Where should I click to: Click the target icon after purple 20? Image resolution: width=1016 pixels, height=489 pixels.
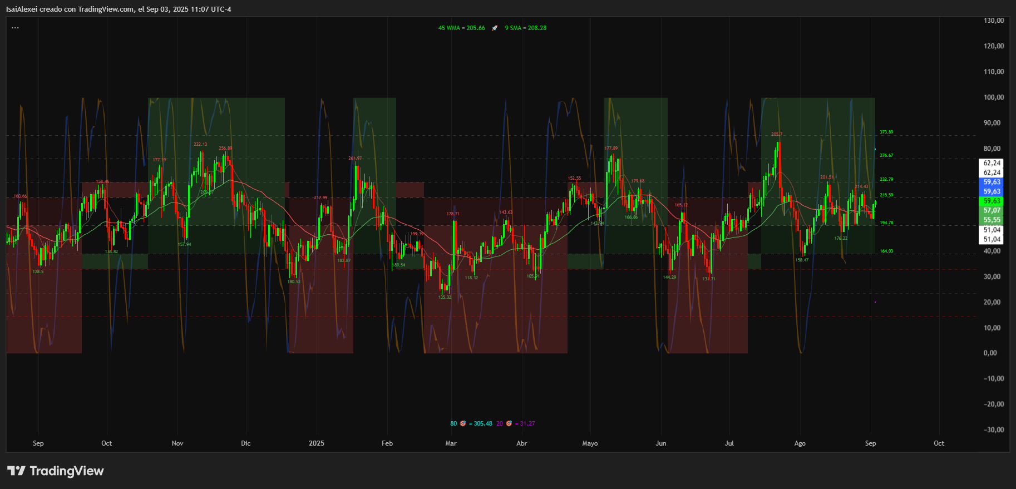coord(509,424)
